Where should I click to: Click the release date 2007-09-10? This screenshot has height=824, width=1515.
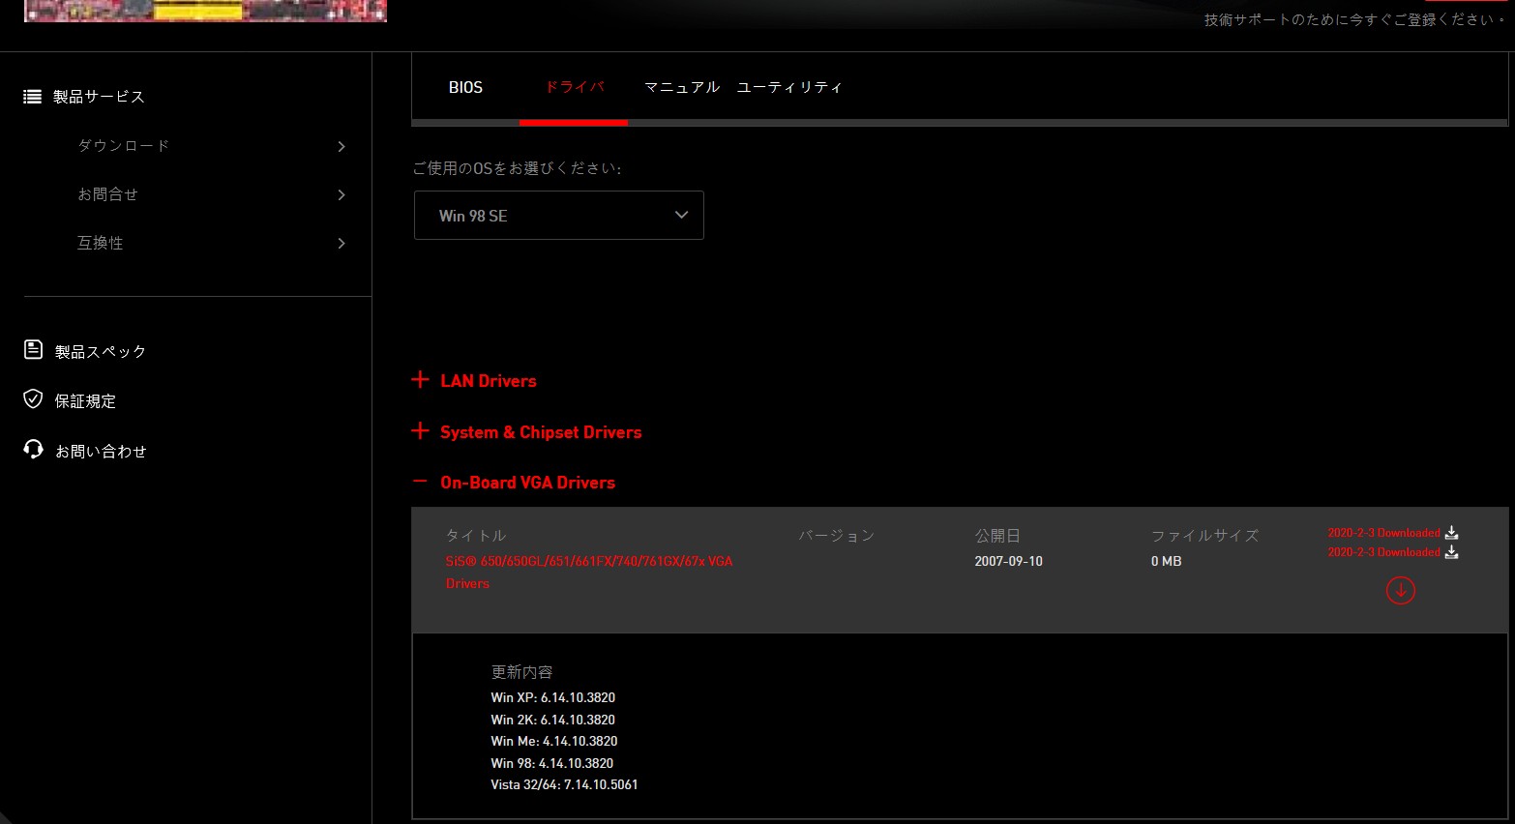coord(1008,561)
